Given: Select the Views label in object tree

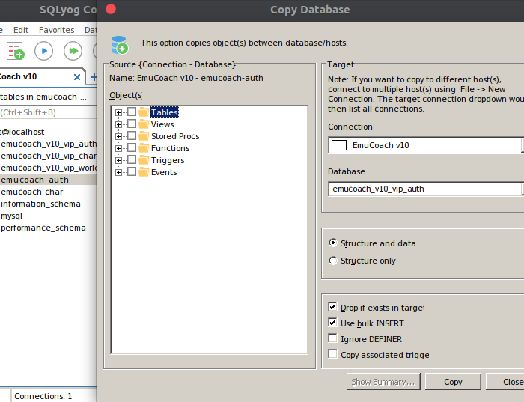Looking at the screenshot, I should 162,124.
